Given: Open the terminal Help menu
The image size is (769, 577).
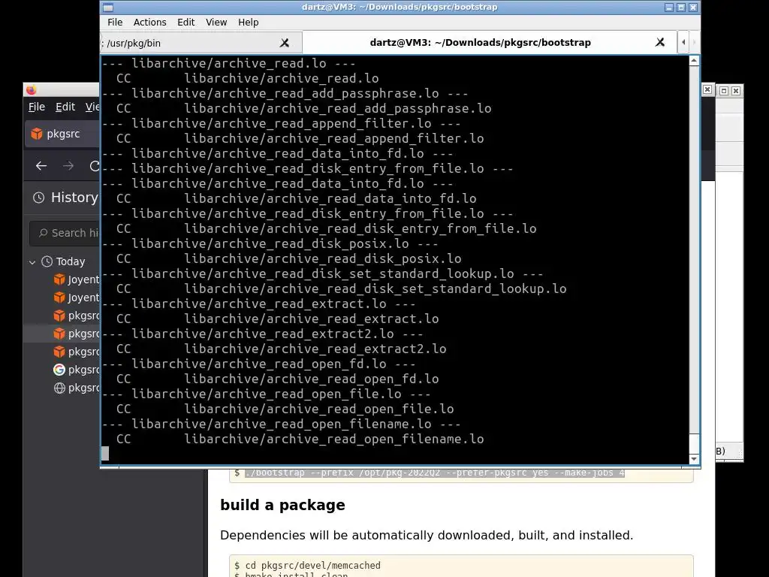Looking at the screenshot, I should tap(248, 22).
